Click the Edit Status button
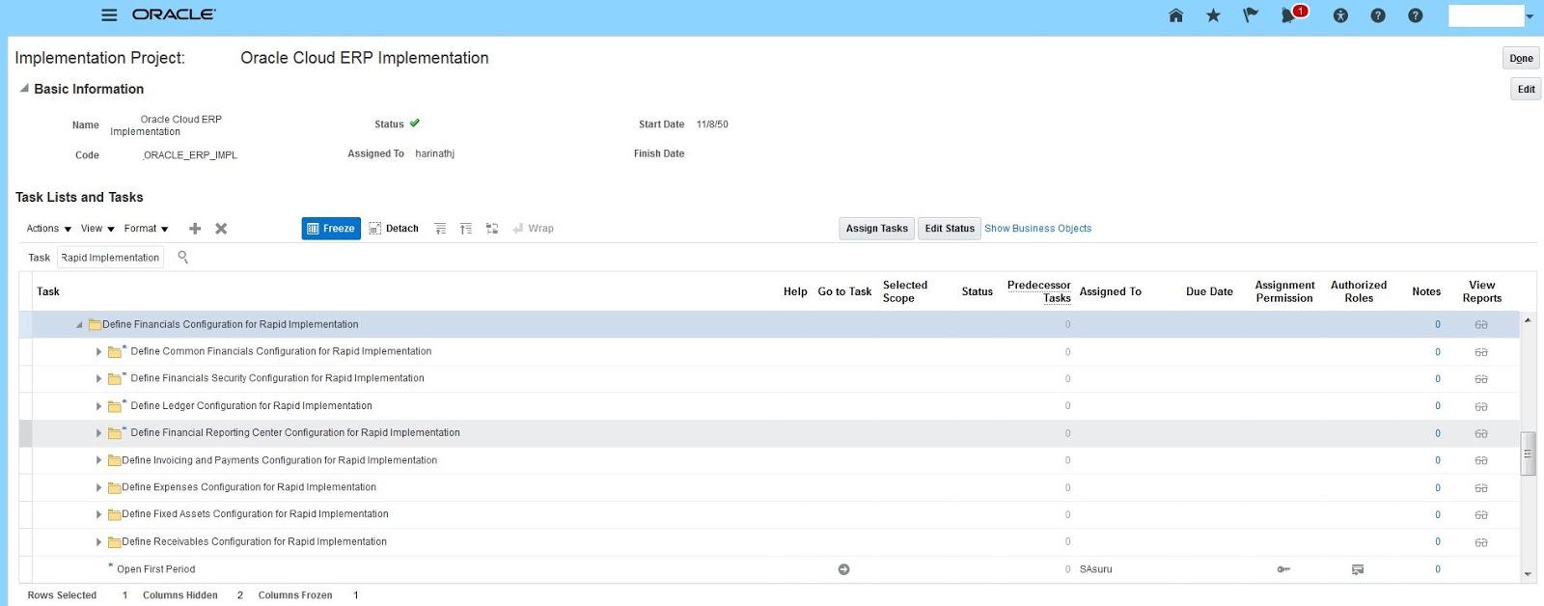Screen dimensions: 1544x606 pyautogui.click(x=950, y=229)
